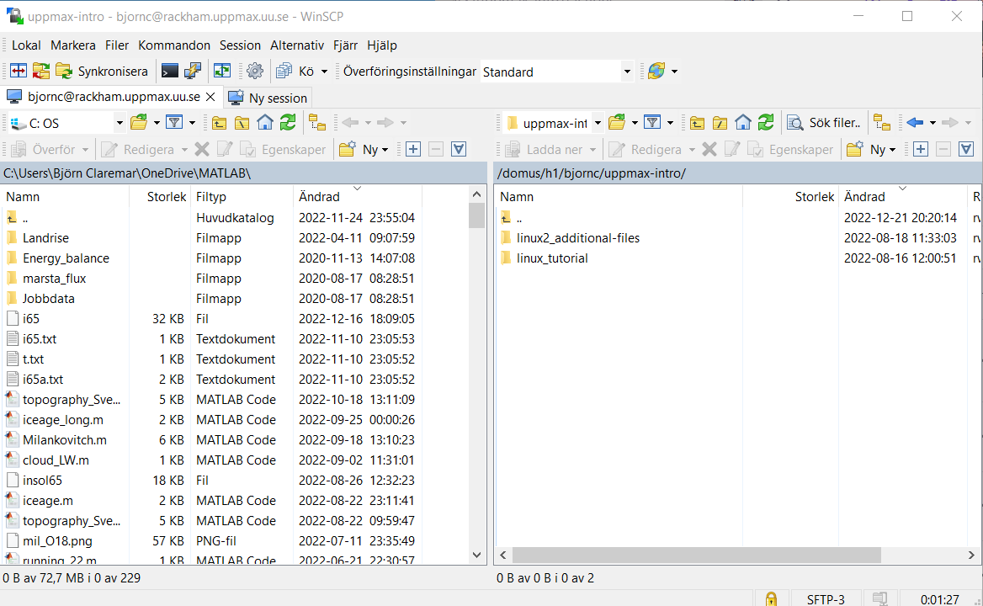Open WinSCP preferences with the gear icon
This screenshot has width=983, height=606.
pos(253,71)
